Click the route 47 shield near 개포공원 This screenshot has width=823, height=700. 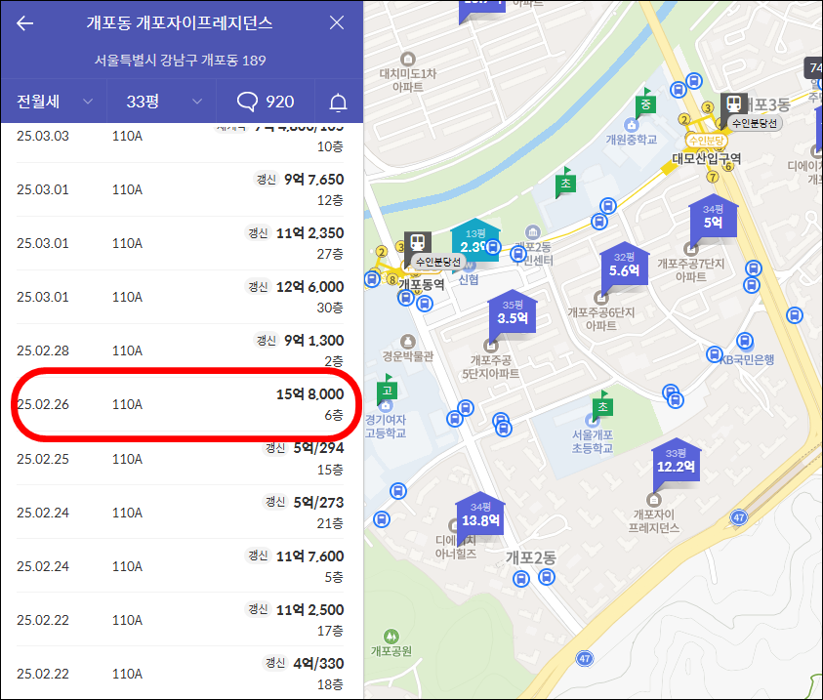click(584, 658)
